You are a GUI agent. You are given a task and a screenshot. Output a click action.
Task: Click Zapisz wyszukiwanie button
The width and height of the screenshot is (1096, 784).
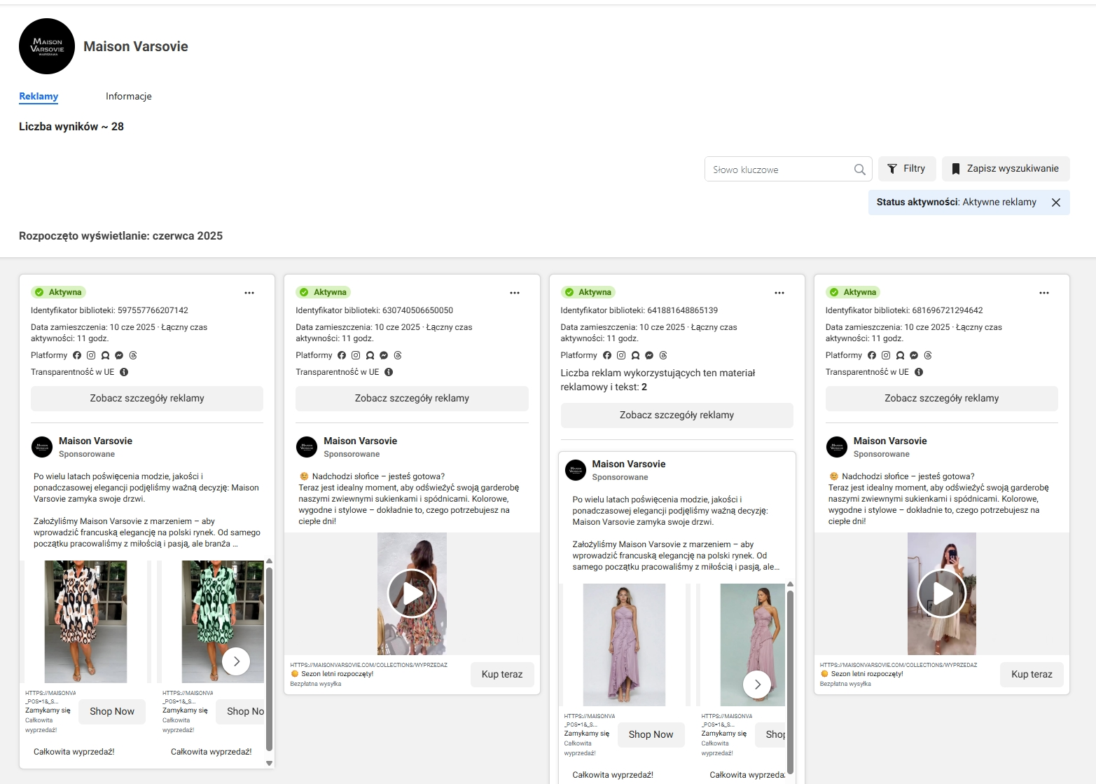coord(1006,168)
